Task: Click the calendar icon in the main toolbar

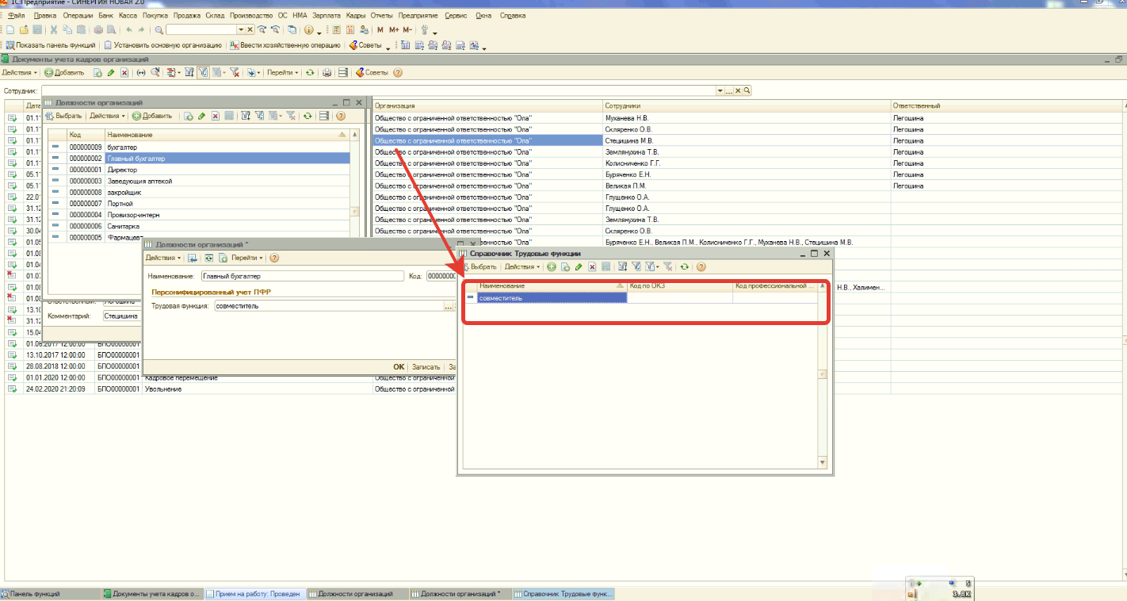Action: tap(350, 30)
